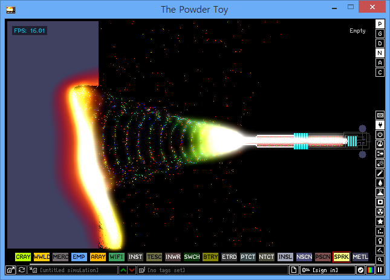Toggle pause of the simulation
The width and height of the screenshot is (390, 280).
coord(380,270)
